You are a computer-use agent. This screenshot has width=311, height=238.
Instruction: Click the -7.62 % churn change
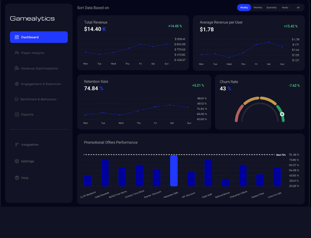point(294,86)
